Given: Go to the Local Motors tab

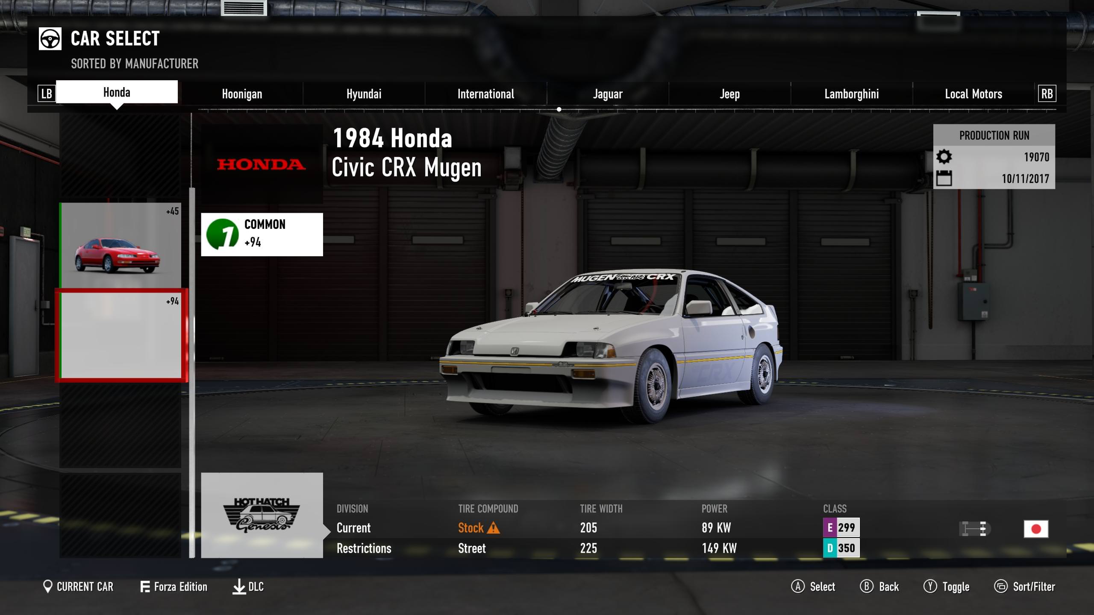Looking at the screenshot, I should pos(973,94).
